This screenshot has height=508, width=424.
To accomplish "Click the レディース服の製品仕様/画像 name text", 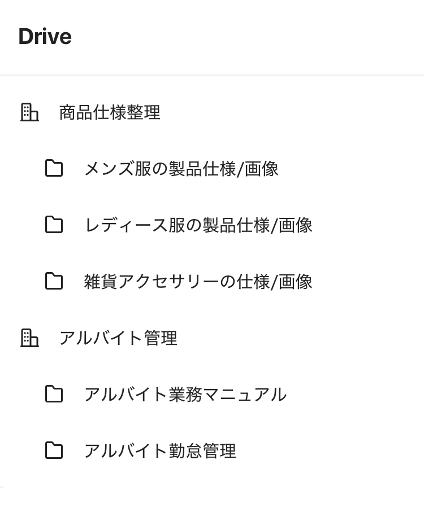I will [x=198, y=225].
